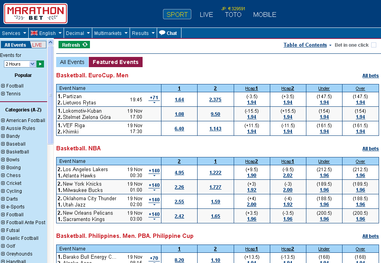
Task: Switch to the LIVE section
Action: 206,15
